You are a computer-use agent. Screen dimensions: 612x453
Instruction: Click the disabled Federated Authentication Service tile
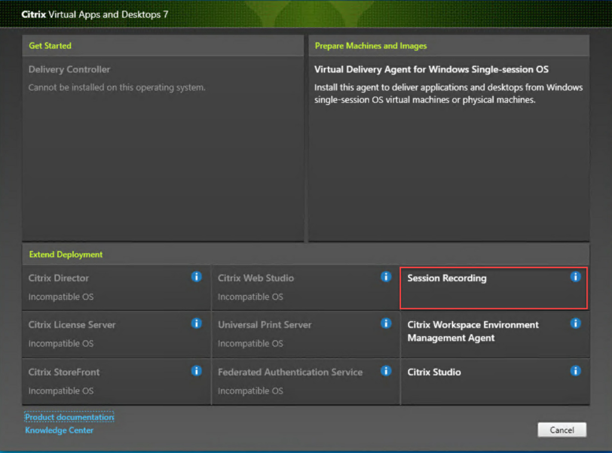305,381
